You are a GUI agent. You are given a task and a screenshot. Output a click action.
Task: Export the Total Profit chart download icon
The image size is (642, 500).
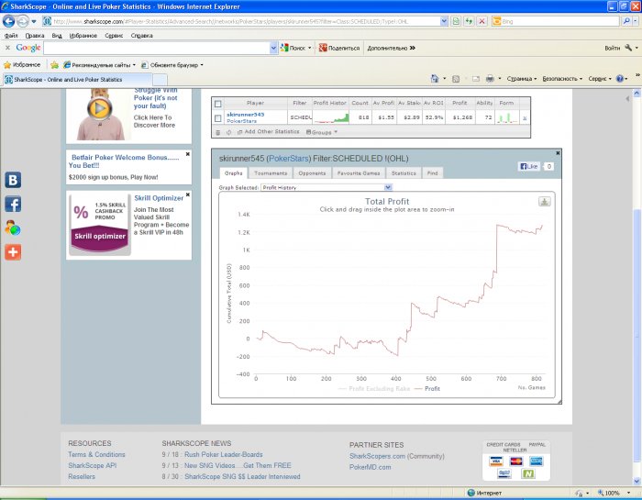tap(544, 202)
